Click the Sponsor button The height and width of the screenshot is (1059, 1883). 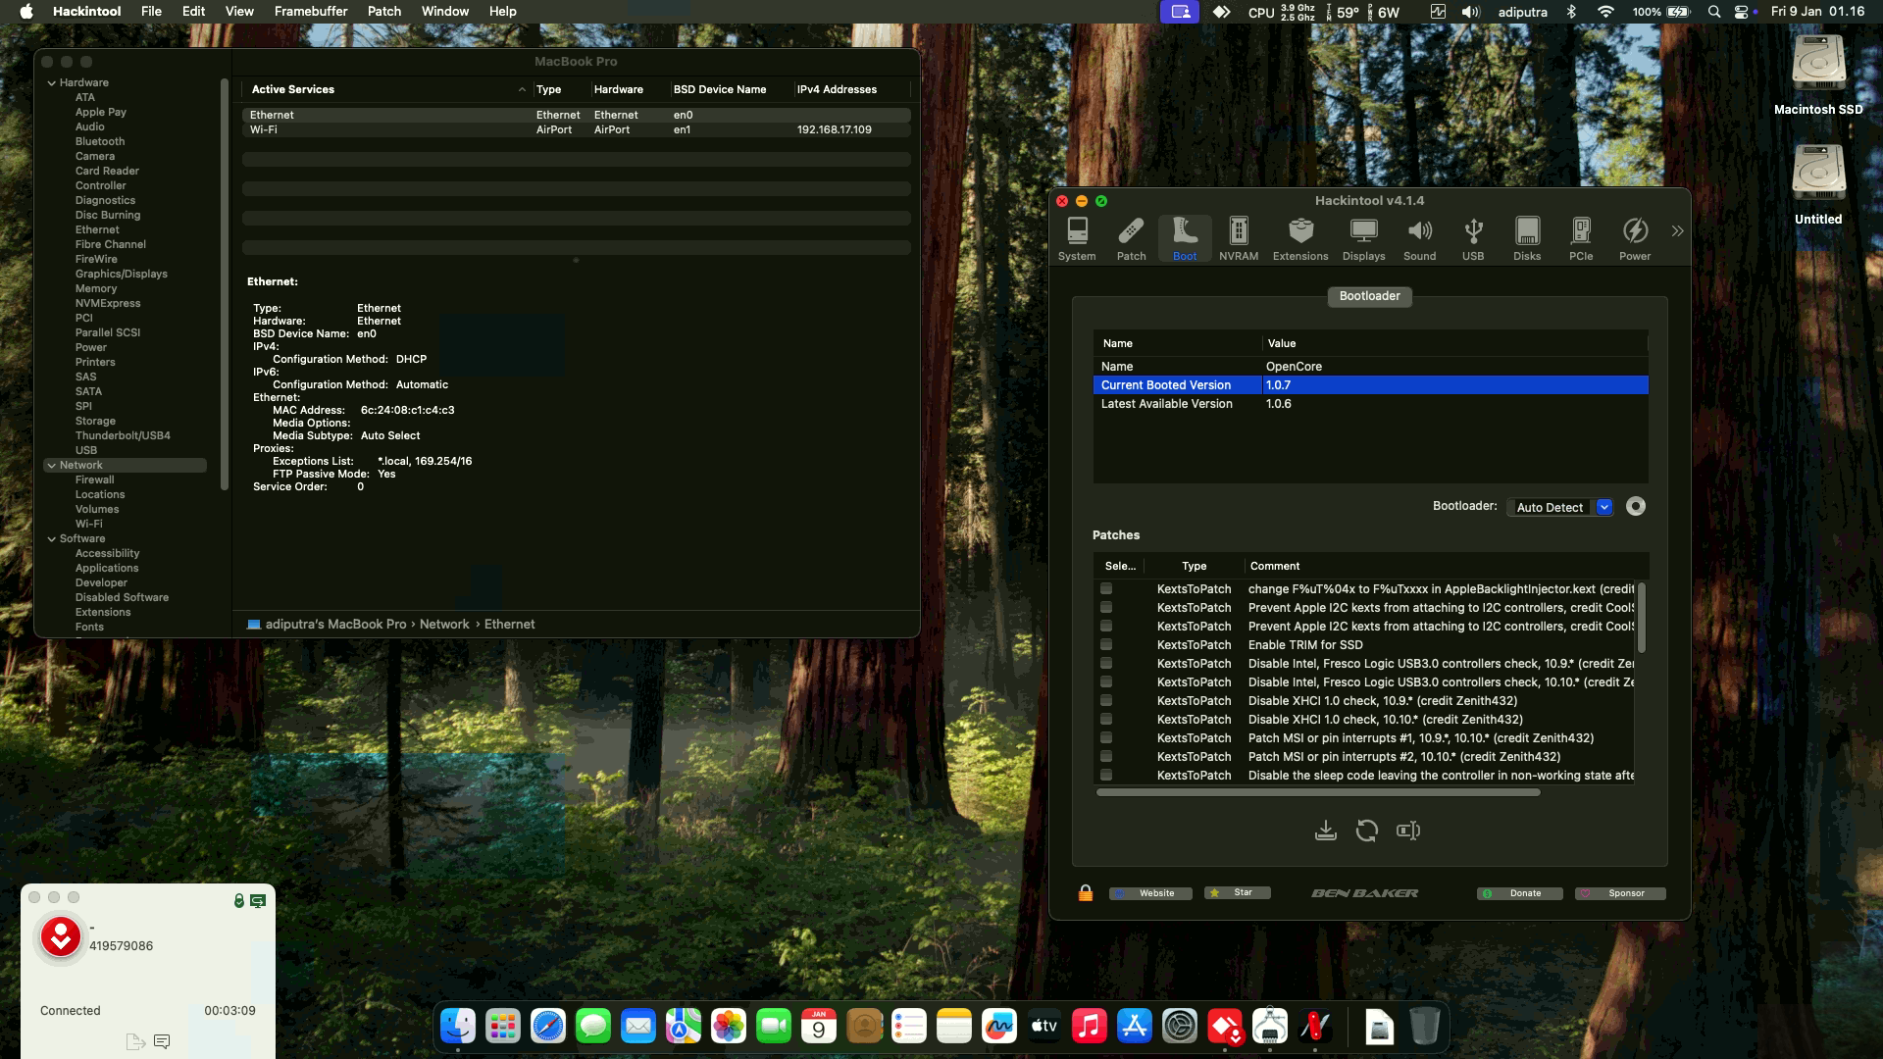click(x=1619, y=893)
